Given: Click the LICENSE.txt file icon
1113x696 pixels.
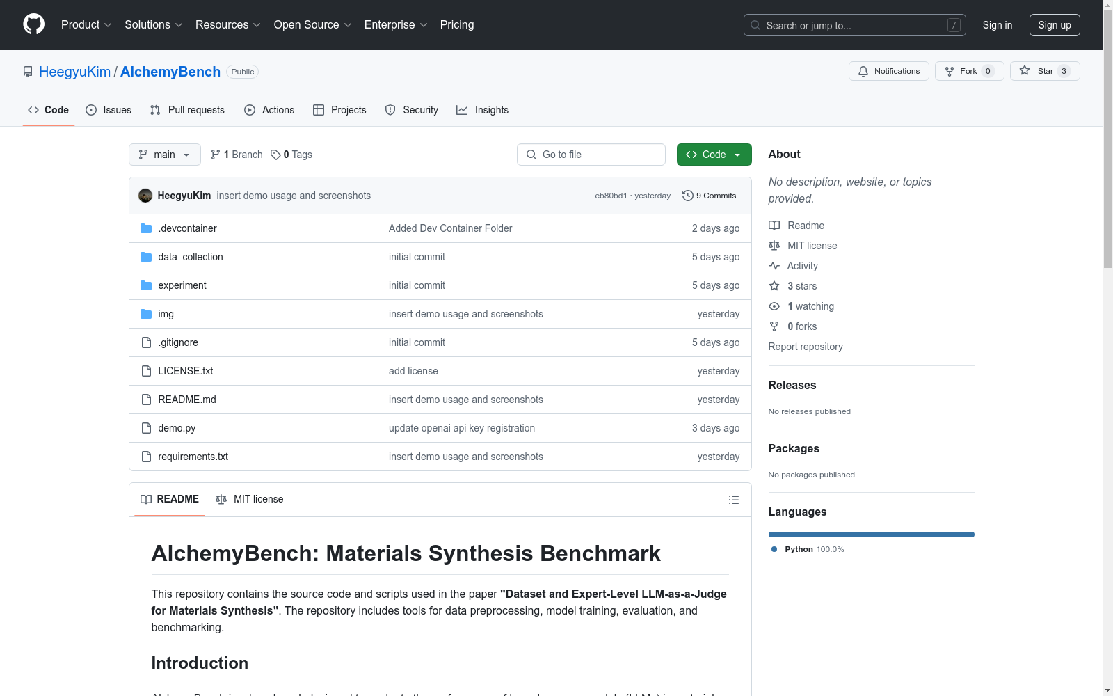Looking at the screenshot, I should [146, 371].
